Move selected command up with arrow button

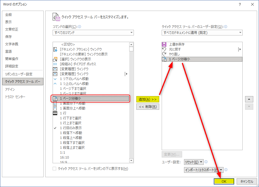[x=249, y=99]
